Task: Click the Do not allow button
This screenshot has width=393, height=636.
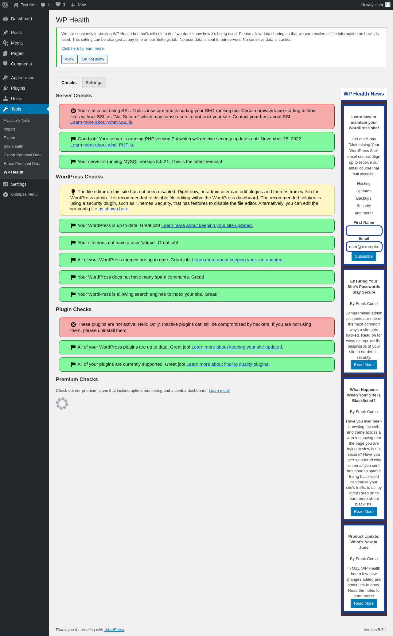Action: click(93, 59)
